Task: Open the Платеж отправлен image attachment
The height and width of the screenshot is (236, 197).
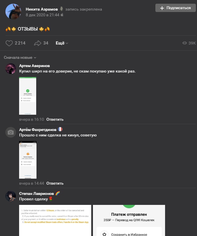Action: [129, 220]
